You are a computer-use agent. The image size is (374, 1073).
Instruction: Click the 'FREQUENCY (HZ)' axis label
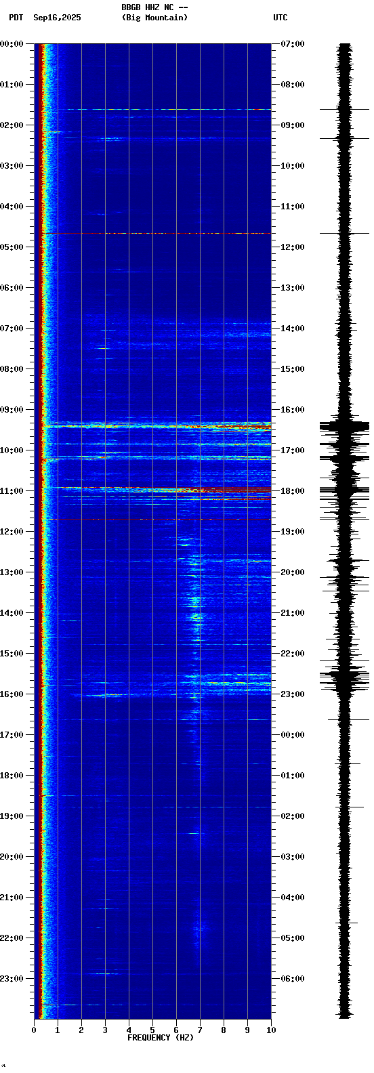161,1038
